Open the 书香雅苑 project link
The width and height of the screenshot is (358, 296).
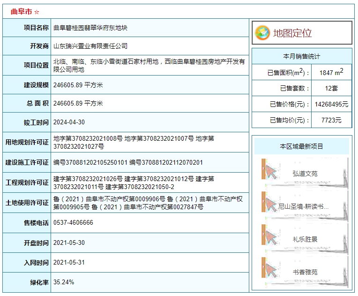coord(305,272)
